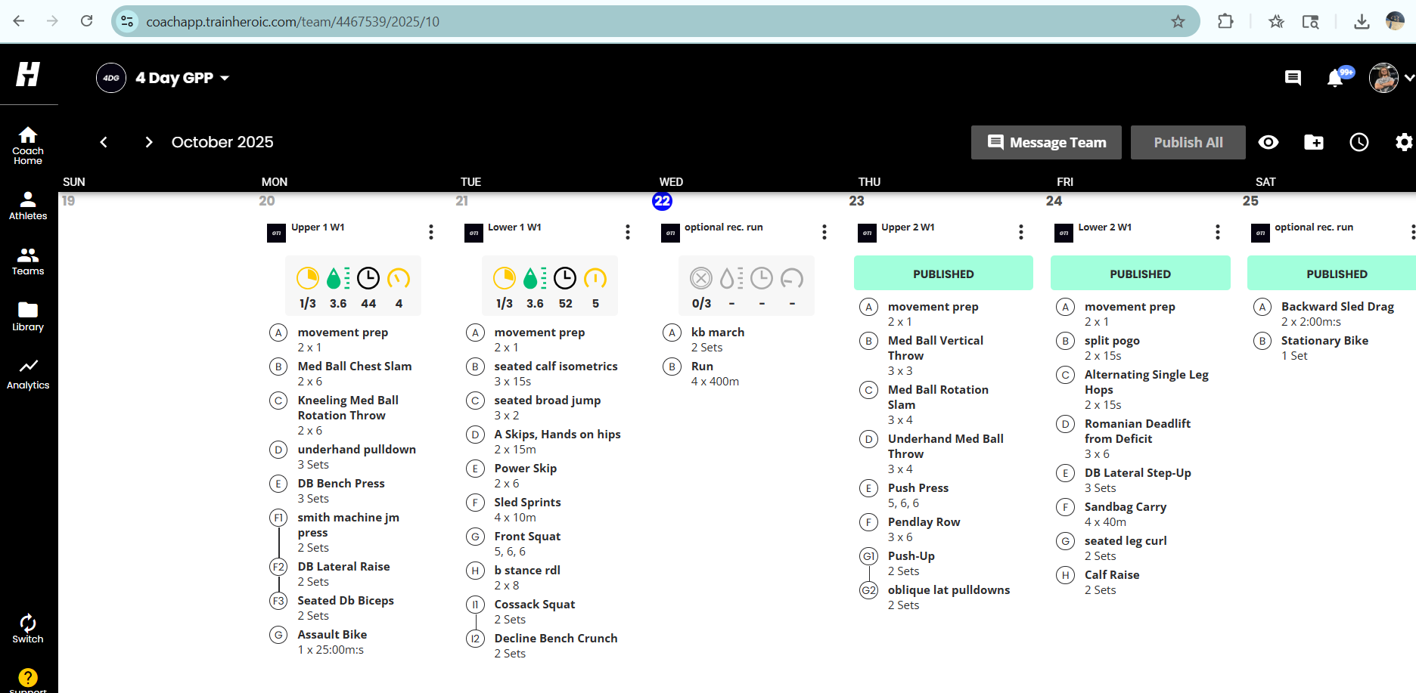This screenshot has width=1416, height=693.
Task: Click Message Team button
Action: click(x=1046, y=142)
